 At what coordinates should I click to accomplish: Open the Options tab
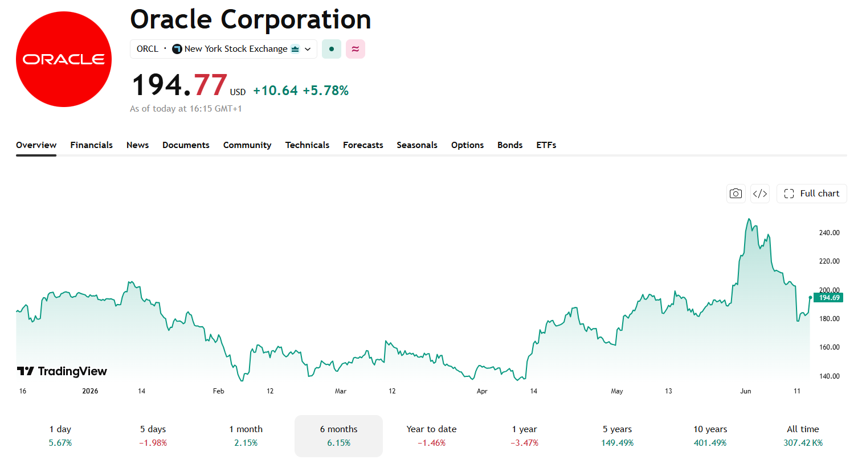[467, 145]
